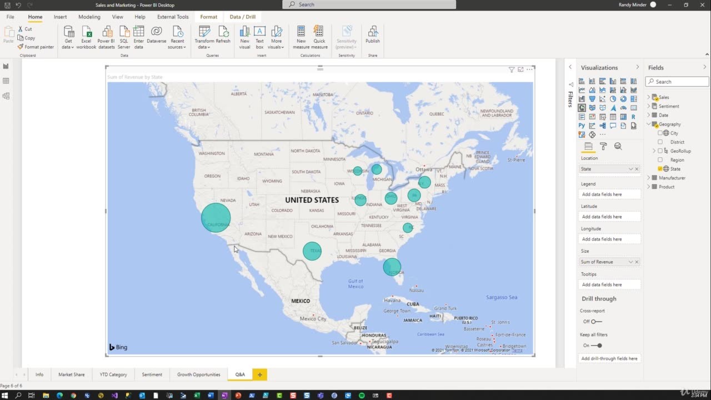Viewport: 711px width, 400px height.
Task: Toggle Keep all filters switch
Action: [x=597, y=346]
